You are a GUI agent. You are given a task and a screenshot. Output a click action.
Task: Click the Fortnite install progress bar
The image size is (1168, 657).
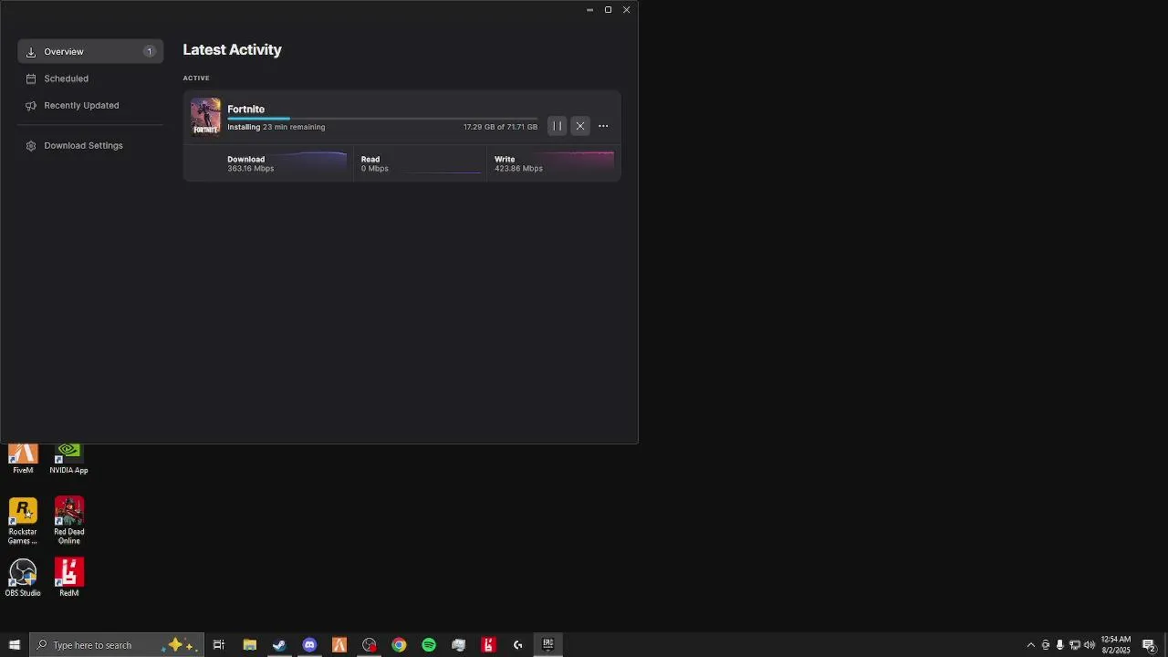click(382, 119)
